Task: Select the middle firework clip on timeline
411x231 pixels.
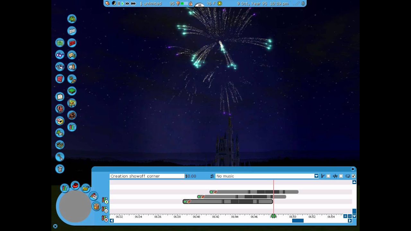Action: (x=241, y=197)
